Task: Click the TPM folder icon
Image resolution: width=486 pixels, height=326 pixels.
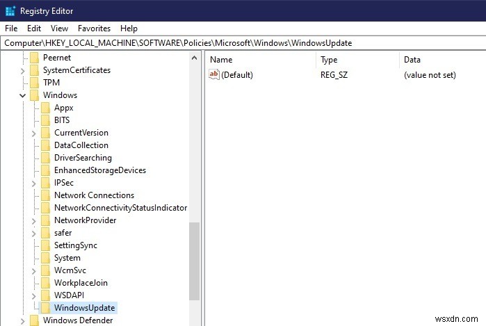Action: [x=34, y=83]
